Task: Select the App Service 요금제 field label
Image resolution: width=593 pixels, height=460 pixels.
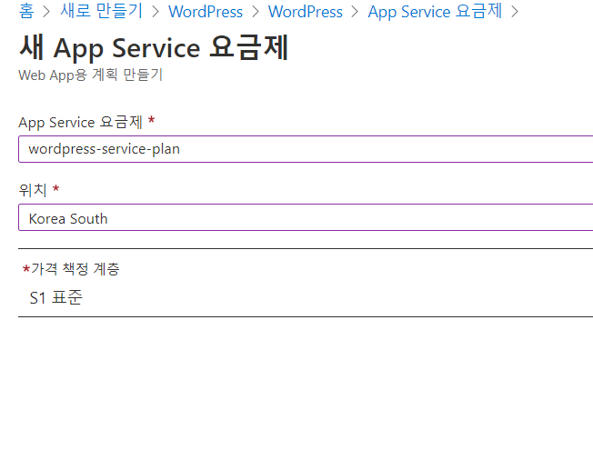Action: tap(81, 122)
